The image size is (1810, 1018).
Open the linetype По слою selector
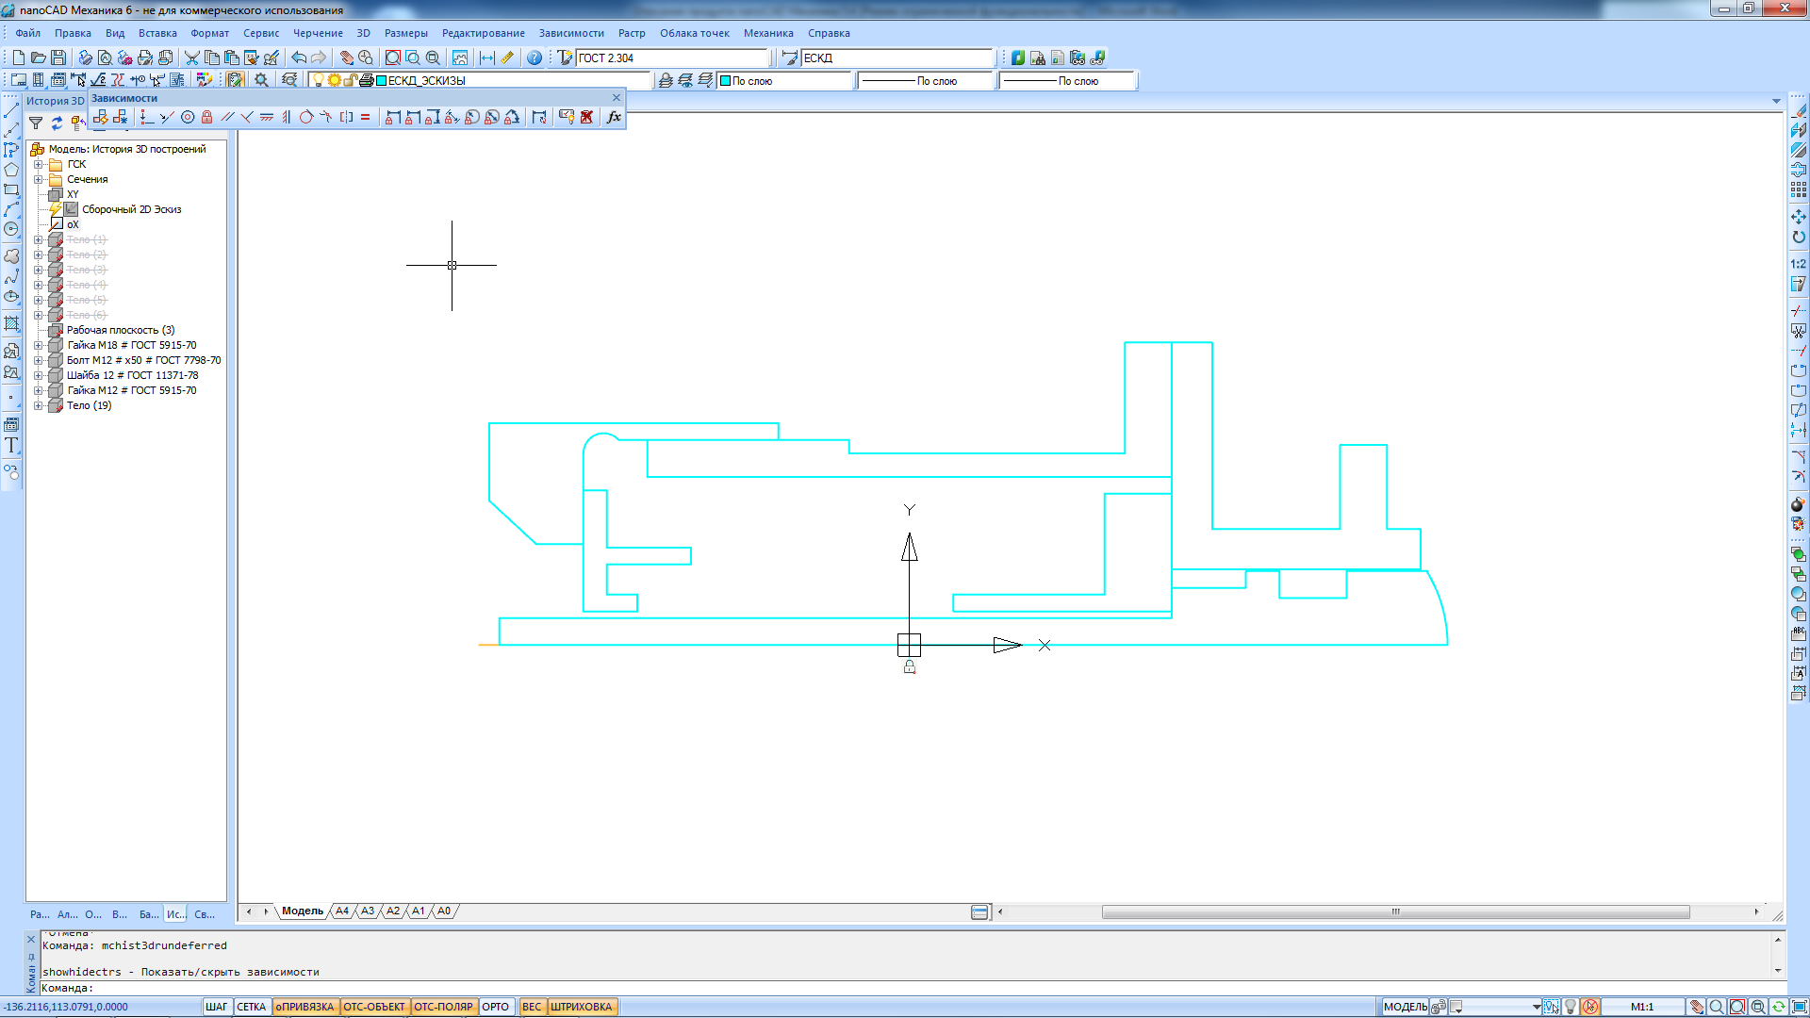pos(927,80)
